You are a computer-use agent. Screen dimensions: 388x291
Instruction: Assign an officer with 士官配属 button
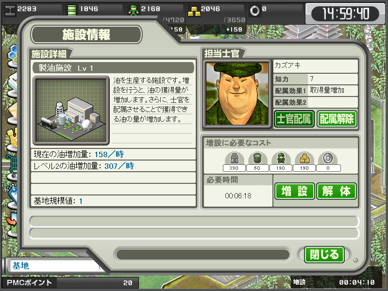point(294,119)
